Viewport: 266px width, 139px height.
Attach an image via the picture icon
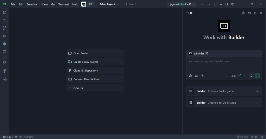click(x=202, y=76)
